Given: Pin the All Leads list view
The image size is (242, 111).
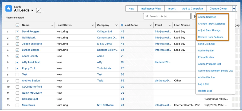Looking at the screenshot, I should coord(38,10).
